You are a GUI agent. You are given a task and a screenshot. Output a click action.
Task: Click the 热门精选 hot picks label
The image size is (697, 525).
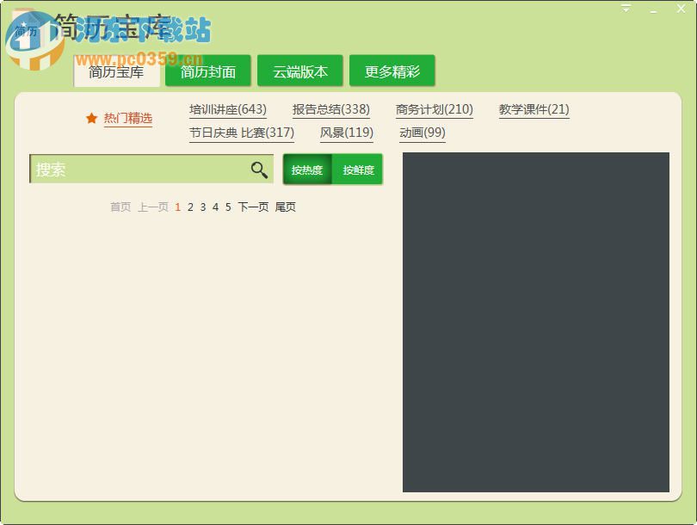pyautogui.click(x=127, y=120)
